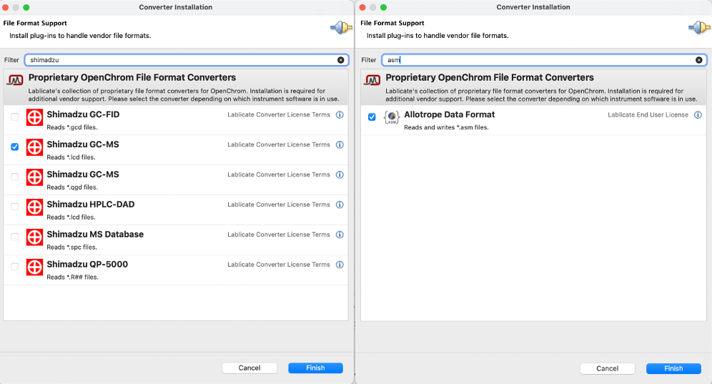Image resolution: width=712 pixels, height=384 pixels.
Task: Click 'Reads and writes *.asm files.' description
Action: [x=446, y=127]
